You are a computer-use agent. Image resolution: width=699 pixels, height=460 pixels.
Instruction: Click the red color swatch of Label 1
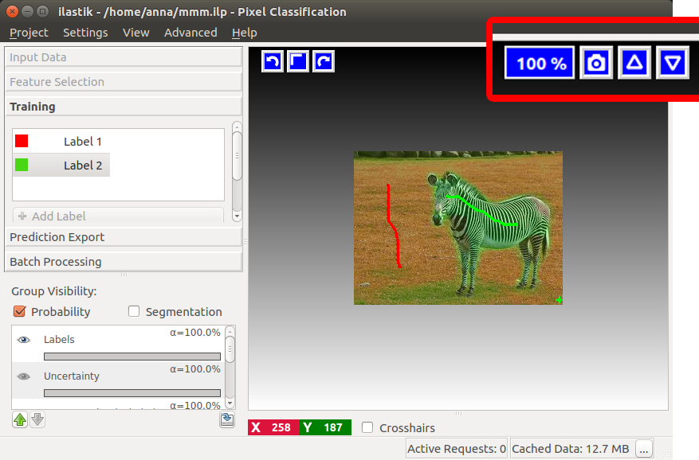coord(22,141)
